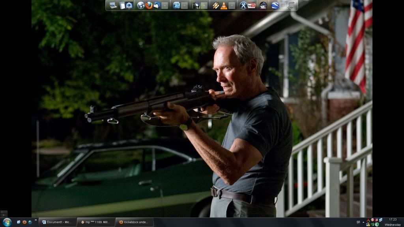Launch Winamp from the dock
The width and height of the screenshot is (404, 227).
click(216, 6)
